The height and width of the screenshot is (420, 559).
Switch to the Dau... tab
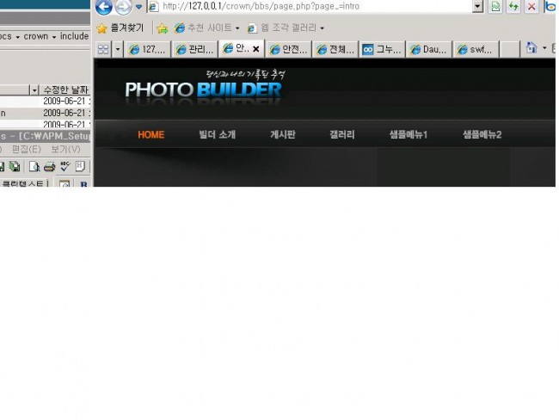coord(429,49)
